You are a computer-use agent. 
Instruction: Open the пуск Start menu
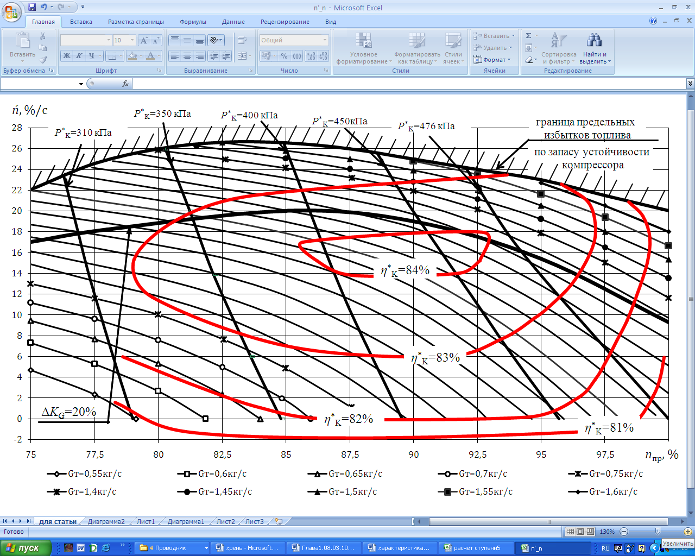point(26,548)
